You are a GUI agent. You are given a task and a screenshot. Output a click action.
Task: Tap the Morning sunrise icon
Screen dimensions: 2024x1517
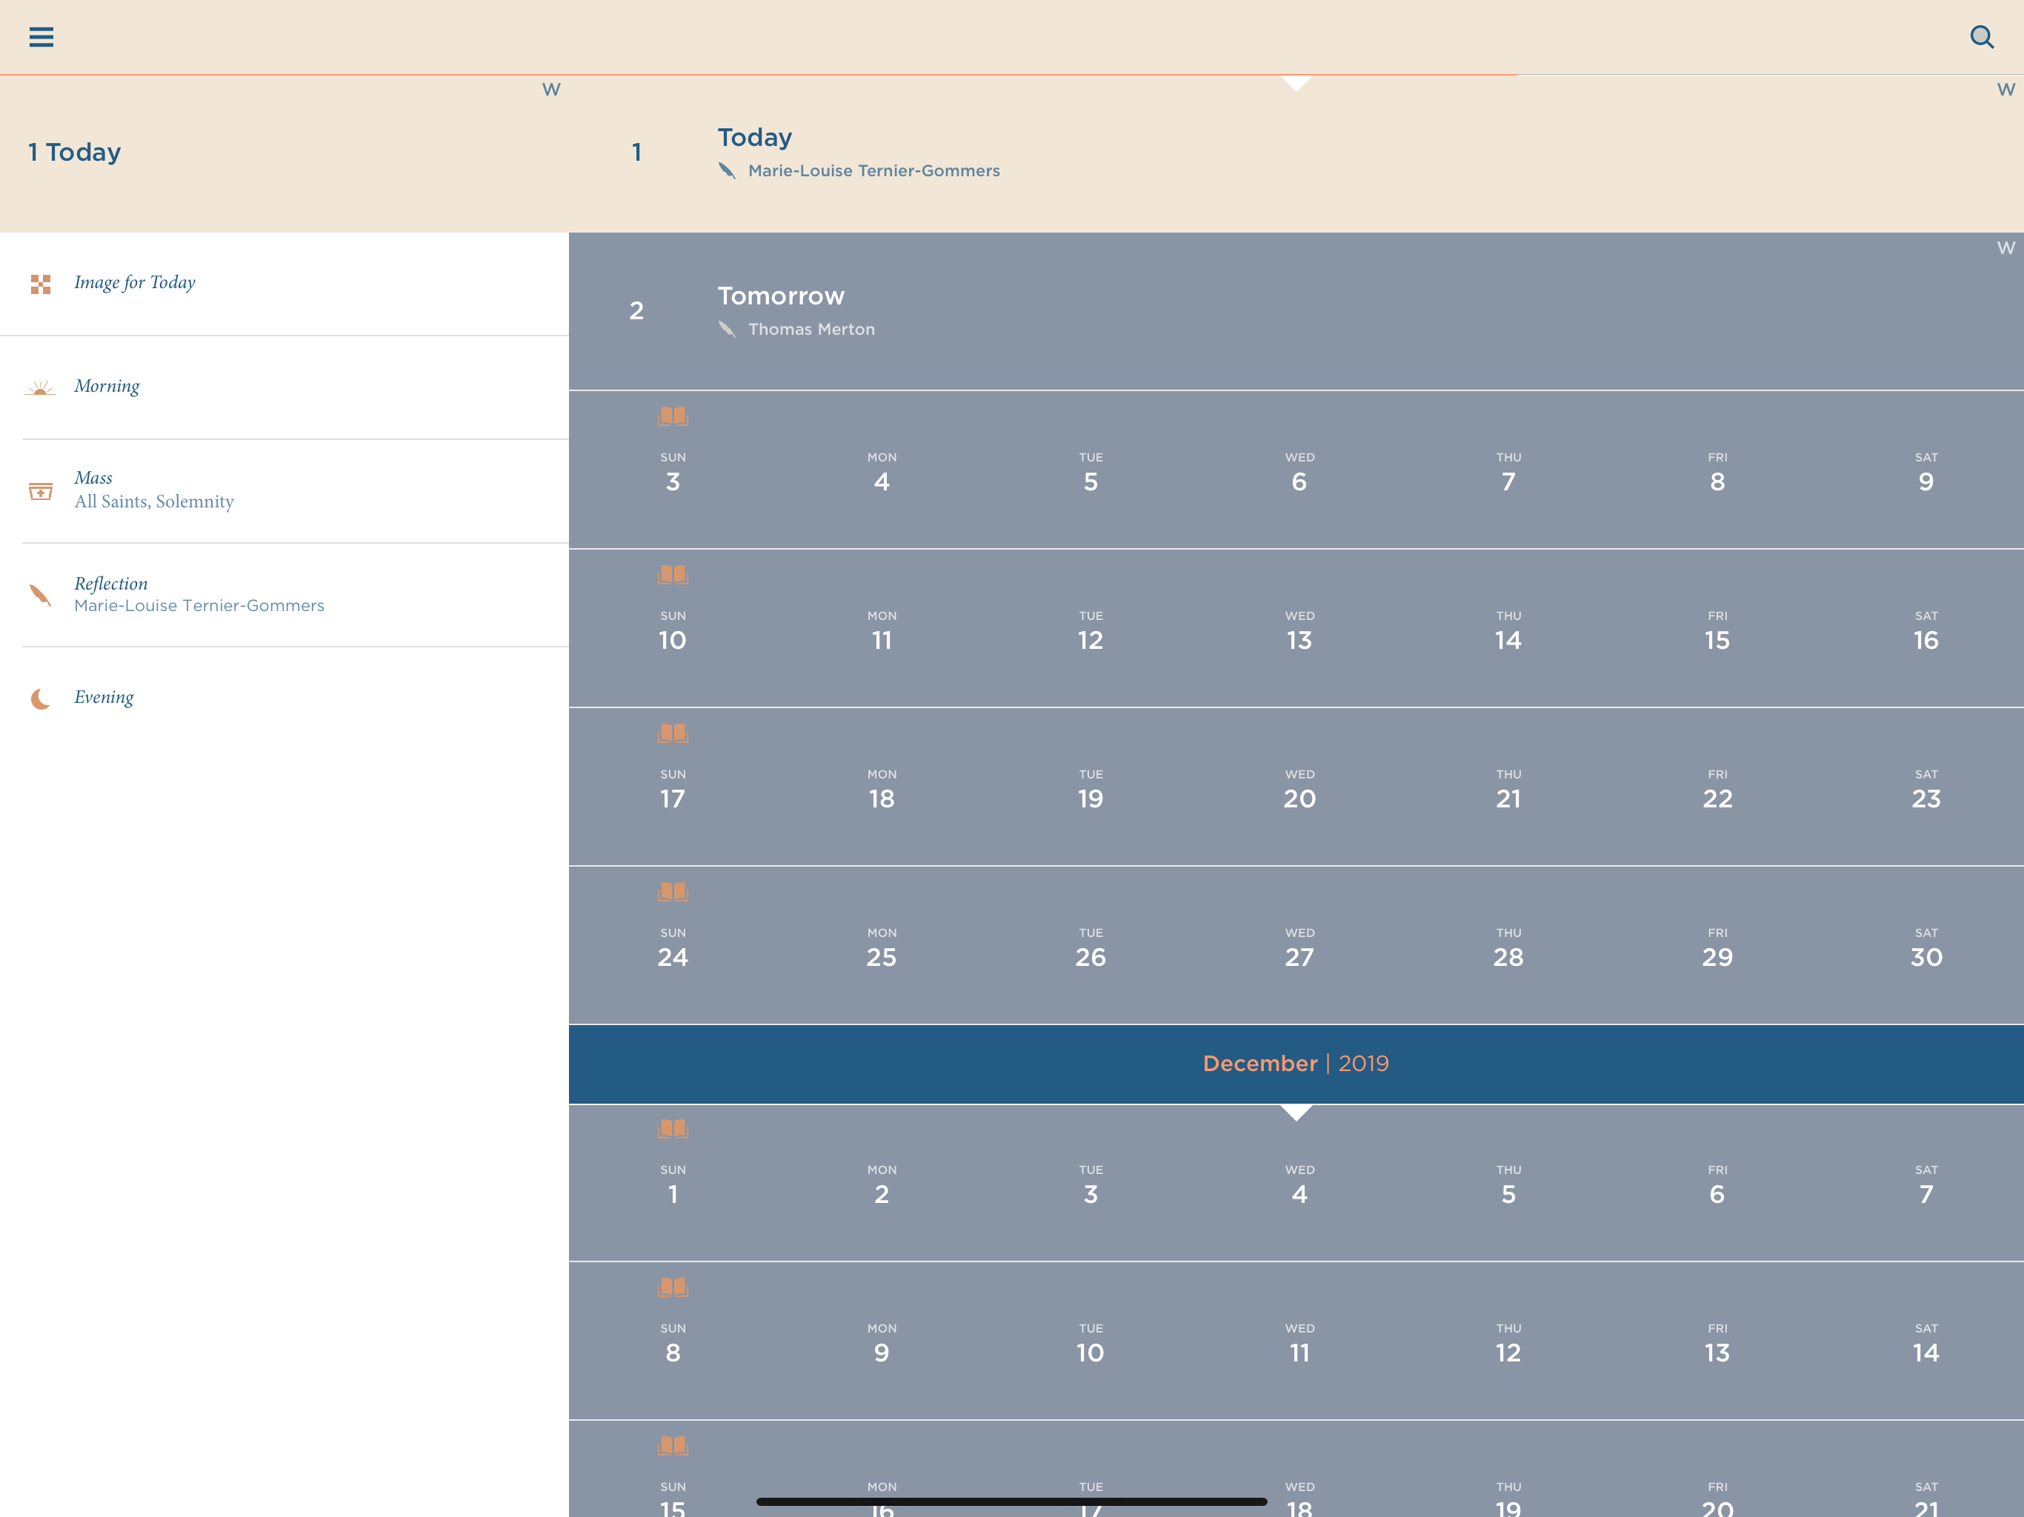pos(40,388)
